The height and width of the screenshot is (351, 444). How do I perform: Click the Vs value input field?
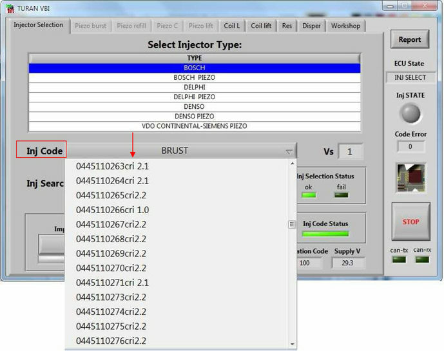tap(350, 151)
